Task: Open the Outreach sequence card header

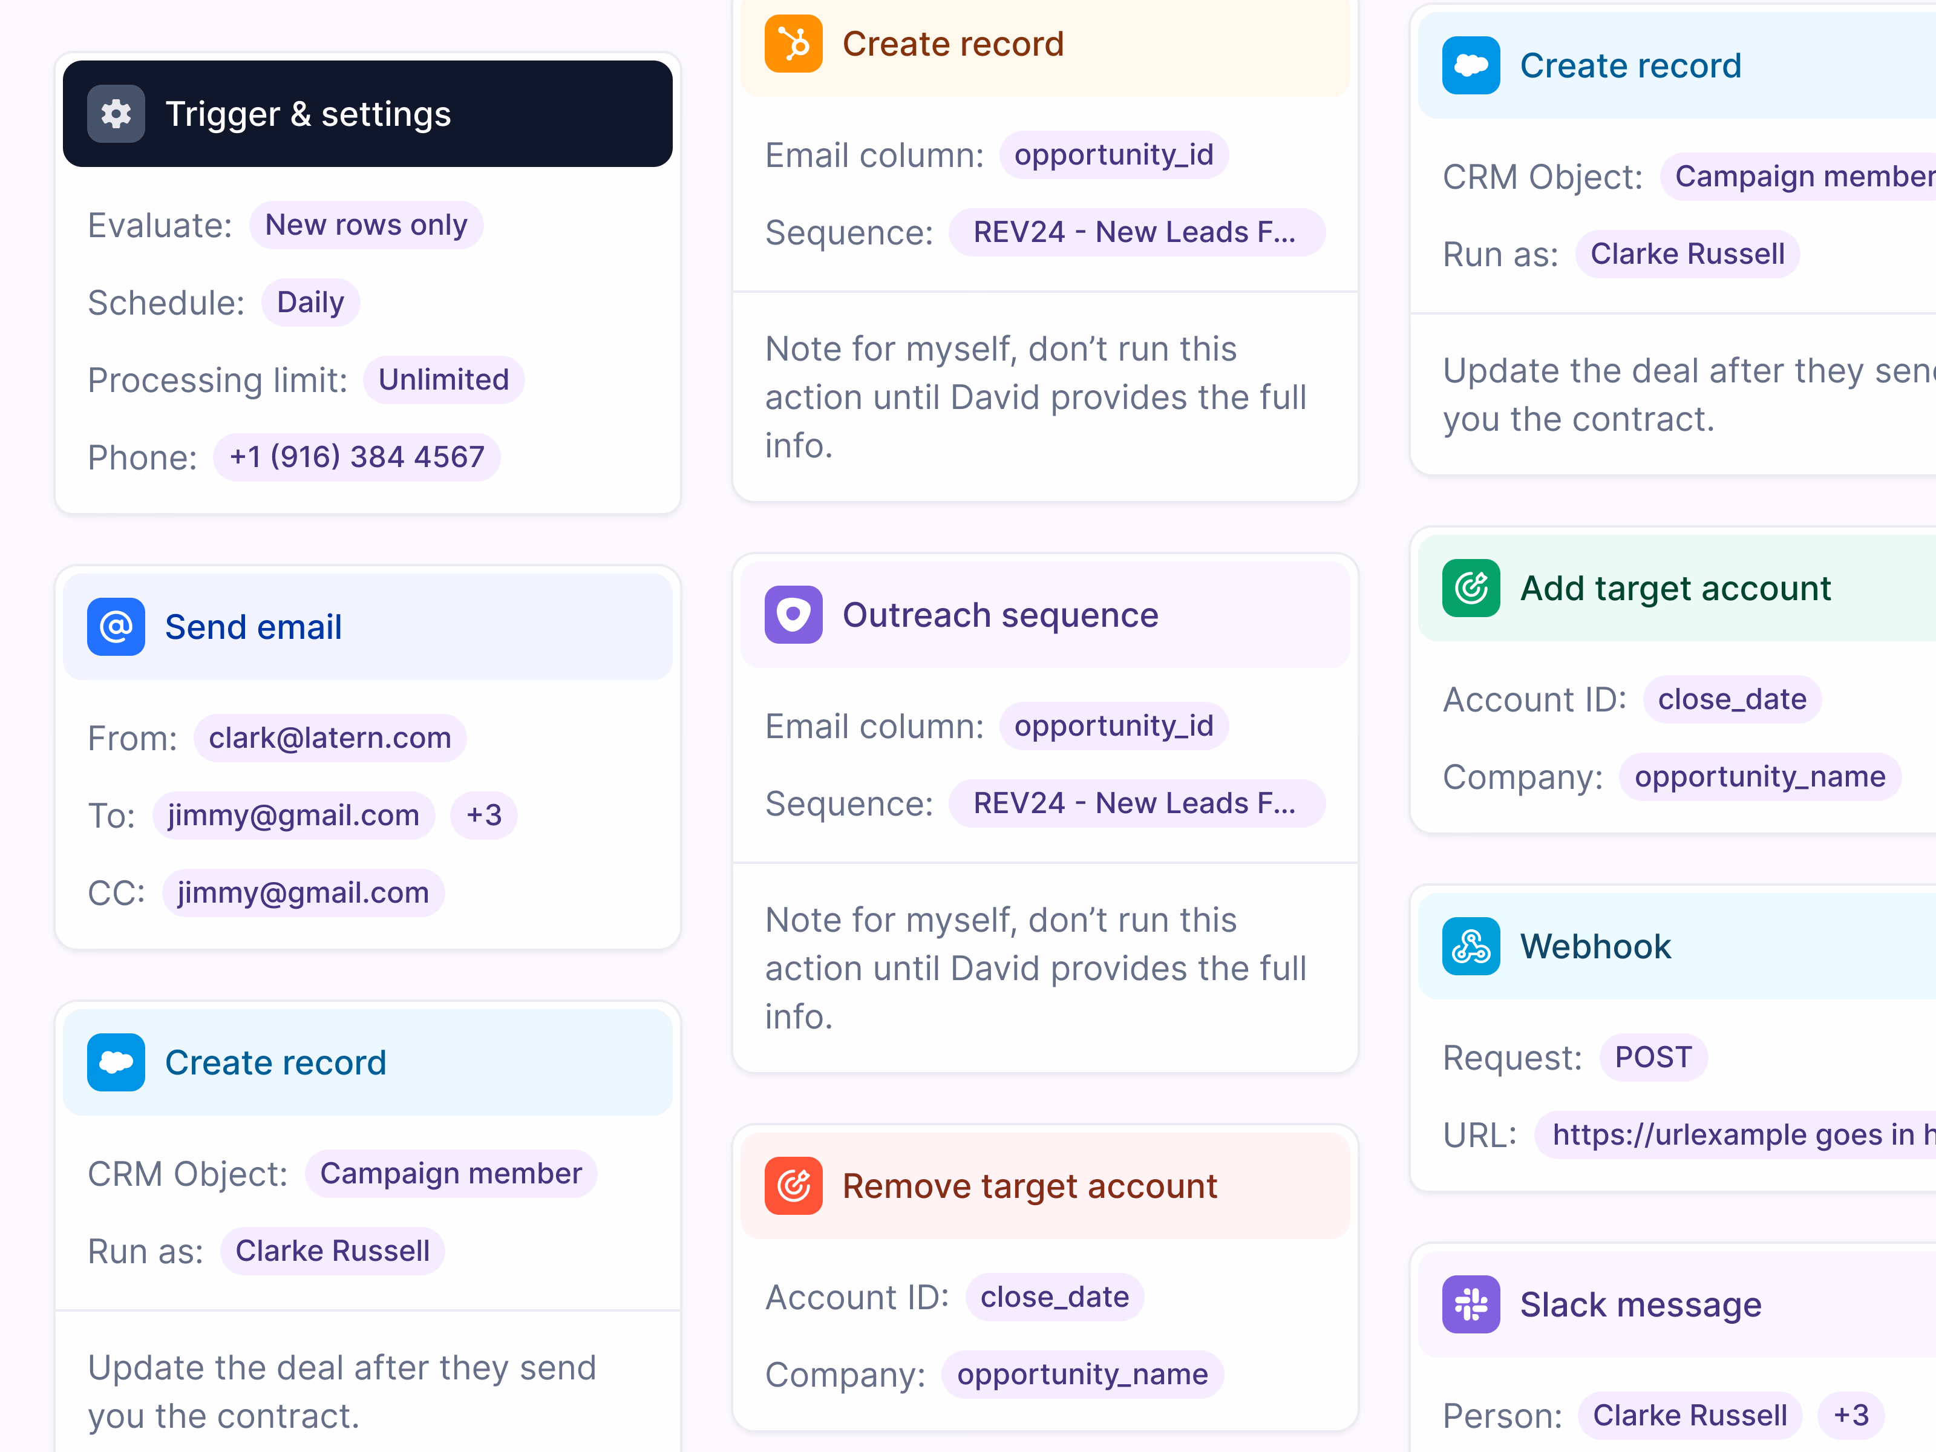Action: [1045, 615]
